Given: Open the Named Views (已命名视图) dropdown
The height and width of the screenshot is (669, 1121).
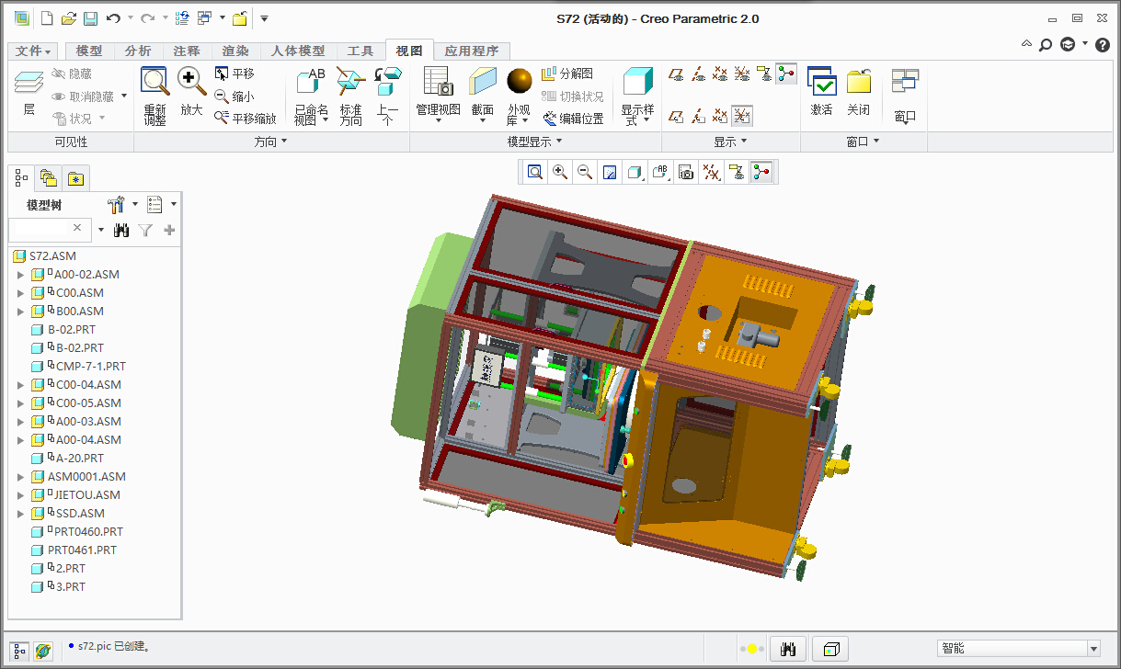Looking at the screenshot, I should click(x=311, y=96).
